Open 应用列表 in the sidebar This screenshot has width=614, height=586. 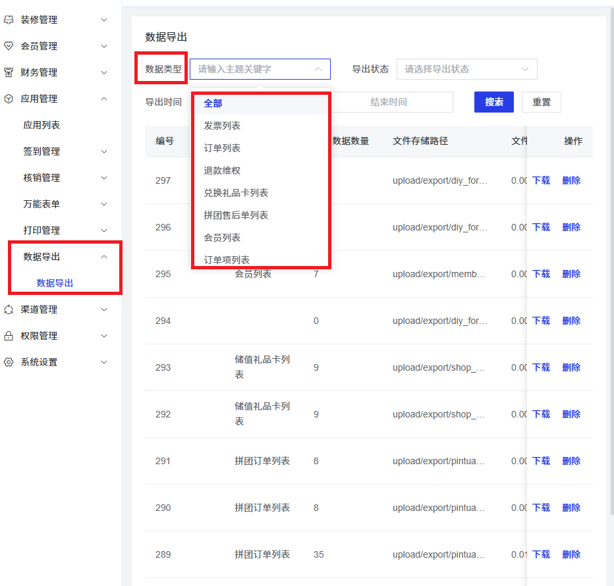(x=42, y=125)
